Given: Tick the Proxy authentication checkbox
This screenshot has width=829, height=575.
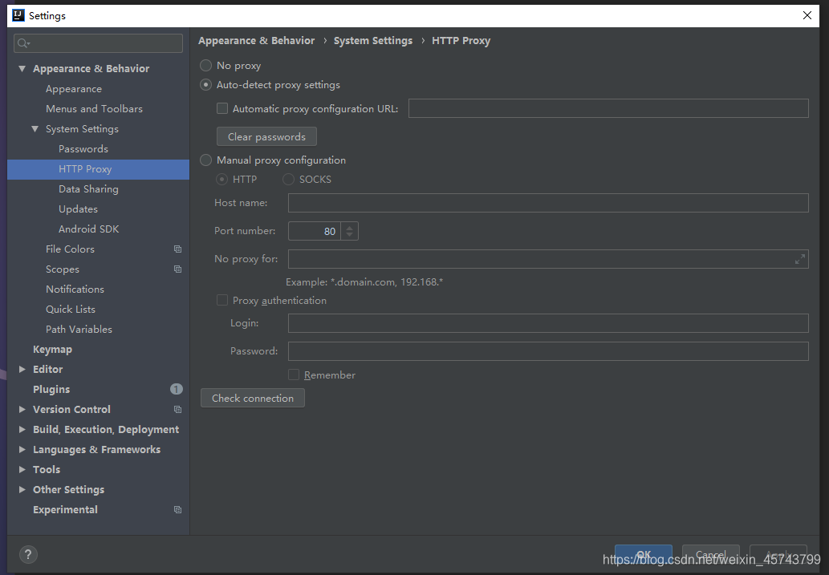Looking at the screenshot, I should pos(222,300).
